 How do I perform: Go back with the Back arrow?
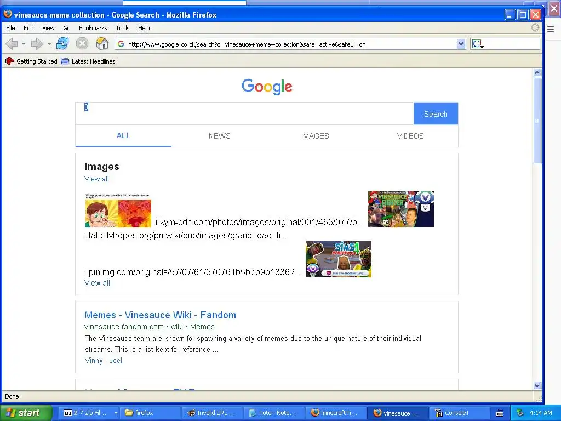click(x=12, y=44)
